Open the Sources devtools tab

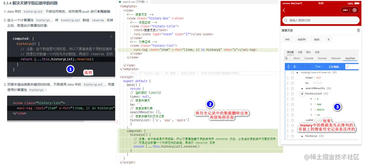click(x=322, y=58)
